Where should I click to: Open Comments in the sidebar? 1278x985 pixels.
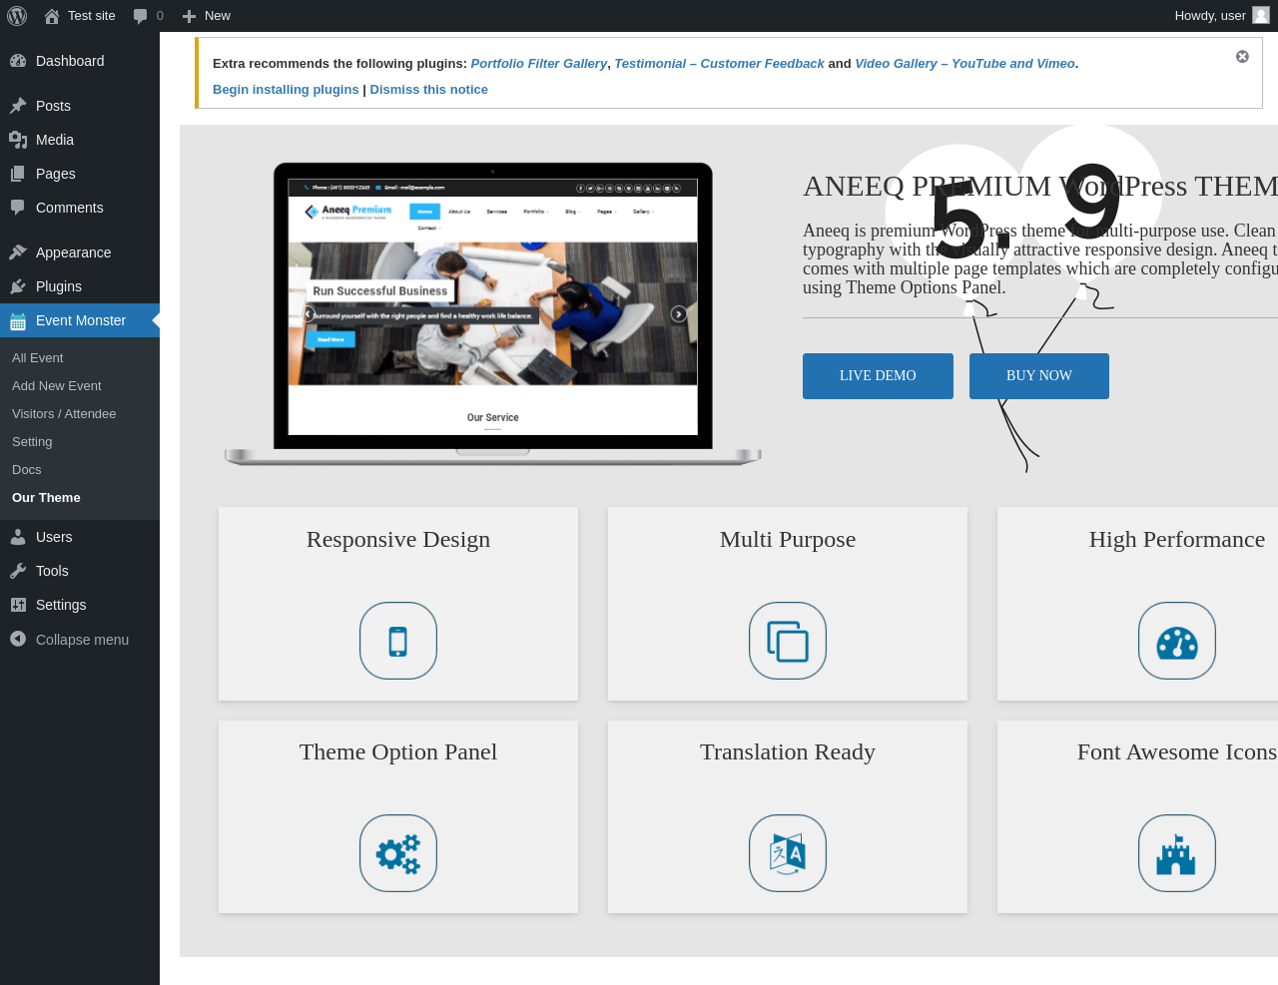point(80,208)
